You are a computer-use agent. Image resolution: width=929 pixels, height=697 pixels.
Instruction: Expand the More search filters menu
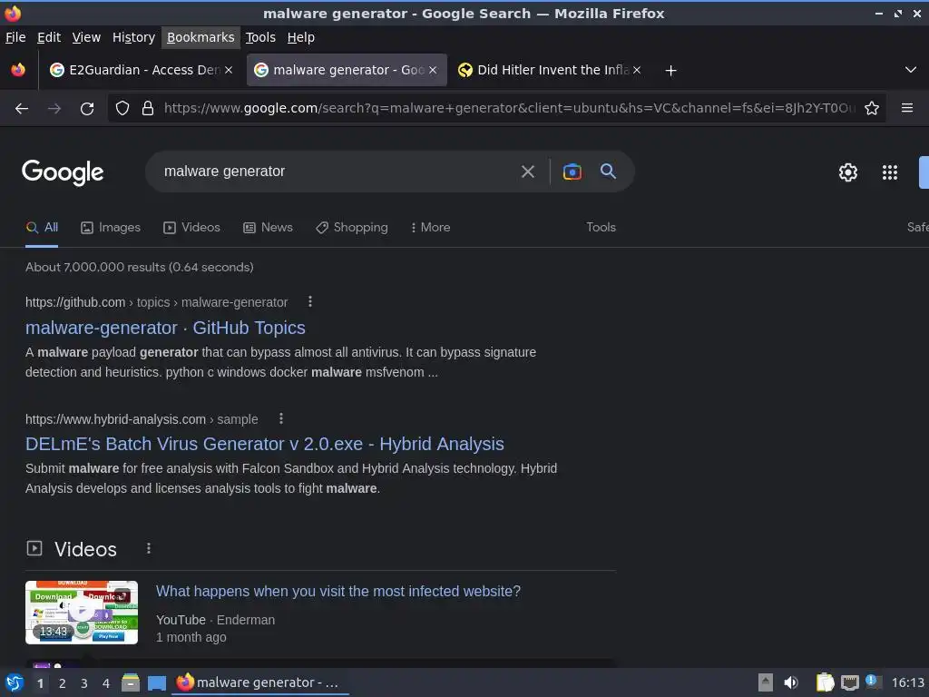(x=430, y=228)
